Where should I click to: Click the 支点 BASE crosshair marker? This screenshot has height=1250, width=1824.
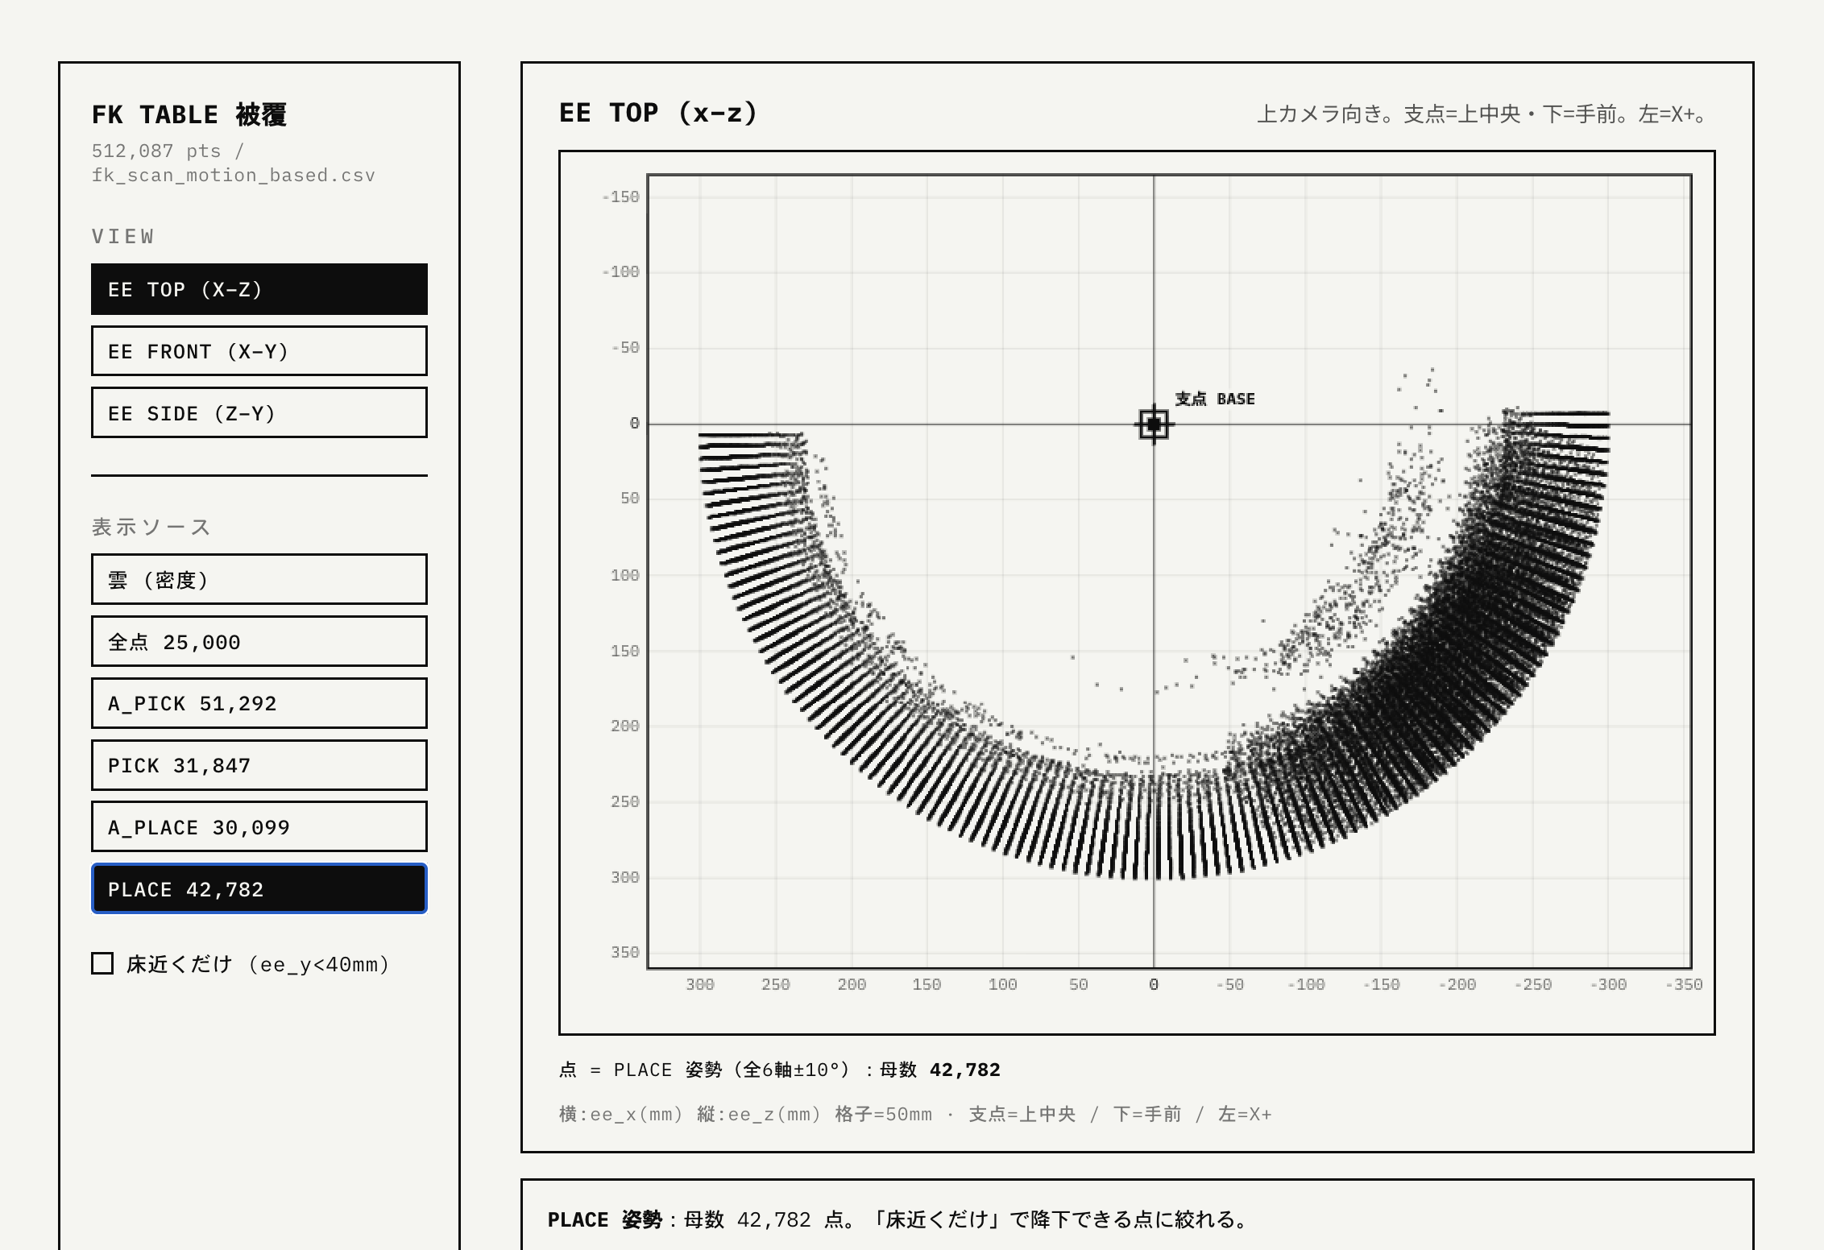1154,424
